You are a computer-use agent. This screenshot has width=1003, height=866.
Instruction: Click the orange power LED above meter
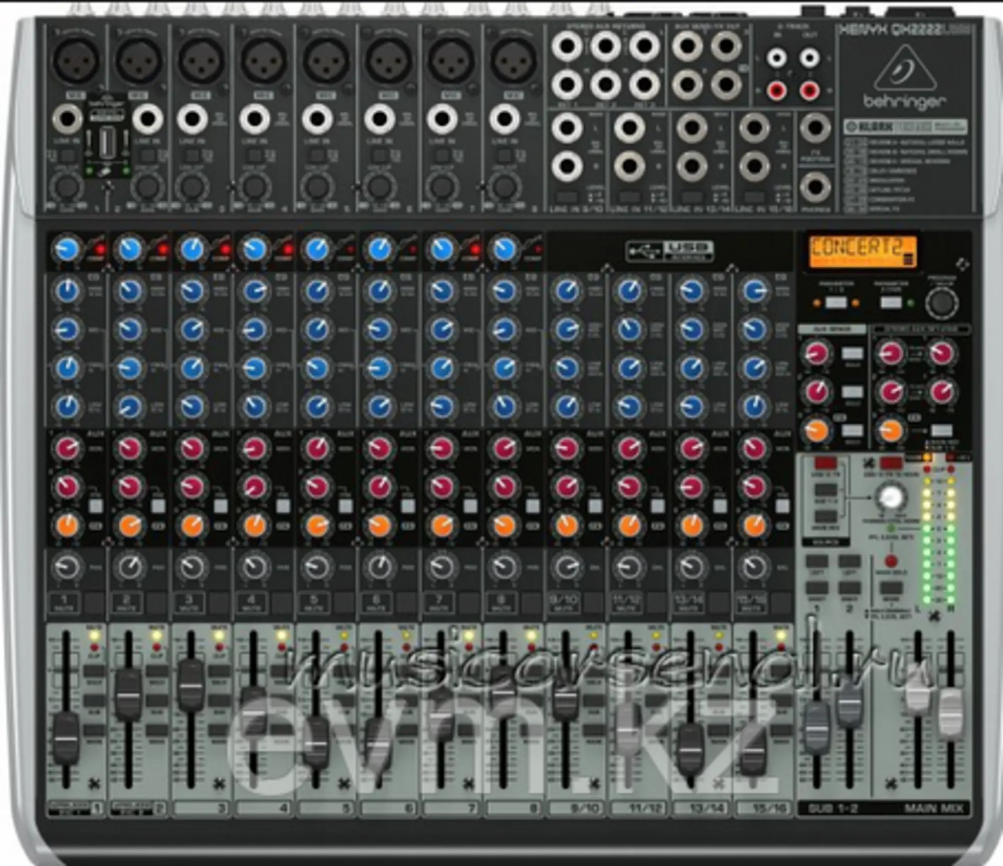point(926,457)
